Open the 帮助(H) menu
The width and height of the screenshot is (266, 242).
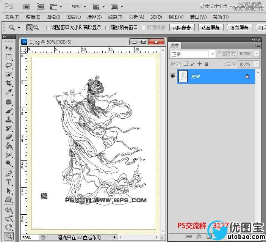[221, 17]
